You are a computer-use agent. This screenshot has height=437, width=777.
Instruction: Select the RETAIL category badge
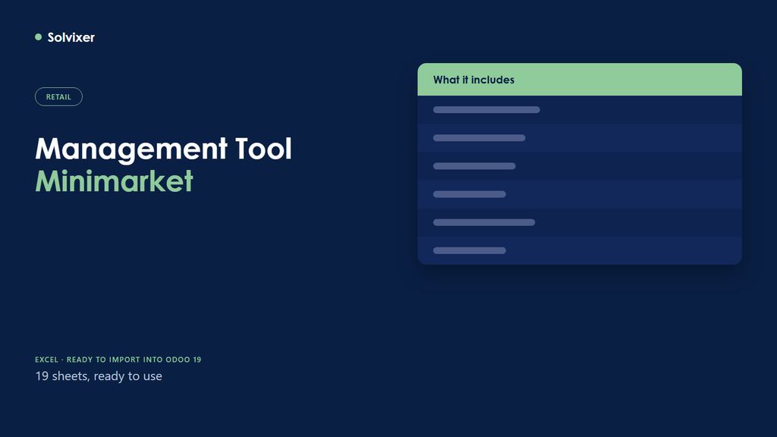coord(58,96)
